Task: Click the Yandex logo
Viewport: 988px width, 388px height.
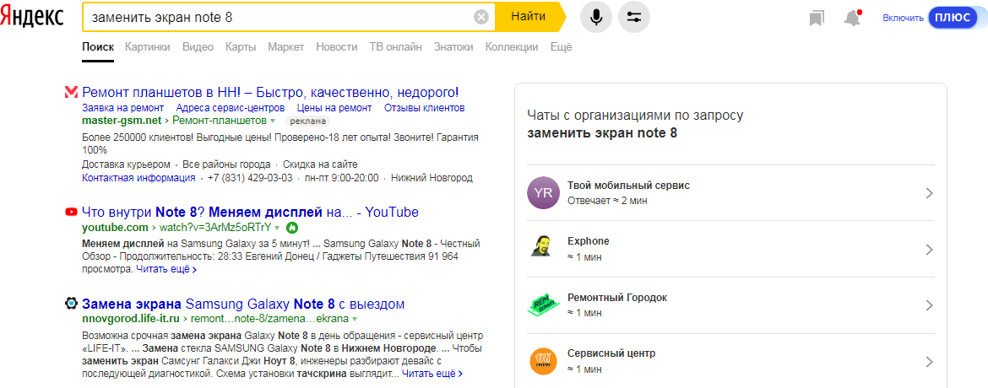Action: 32,17
